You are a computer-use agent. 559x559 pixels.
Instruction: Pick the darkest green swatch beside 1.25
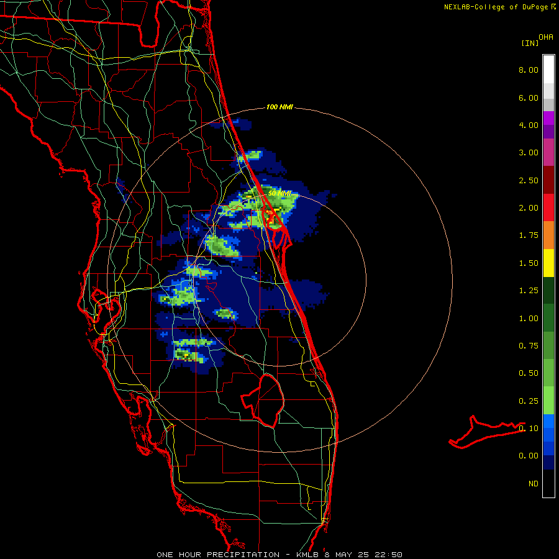(548, 291)
